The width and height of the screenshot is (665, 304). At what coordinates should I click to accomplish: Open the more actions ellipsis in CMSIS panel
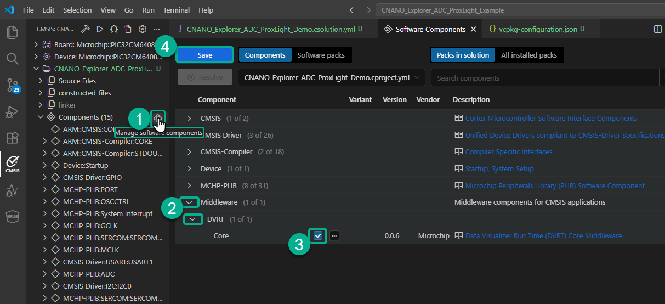(x=157, y=29)
